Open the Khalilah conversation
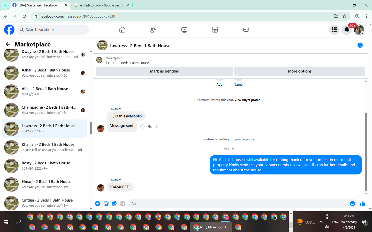This screenshot has width=372, height=232. coord(44,147)
